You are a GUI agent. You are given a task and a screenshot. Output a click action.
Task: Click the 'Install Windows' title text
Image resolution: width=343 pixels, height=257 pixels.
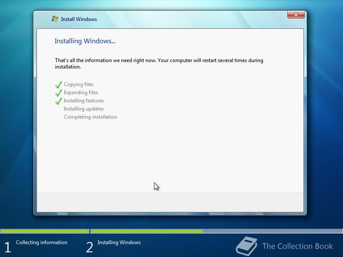point(79,19)
